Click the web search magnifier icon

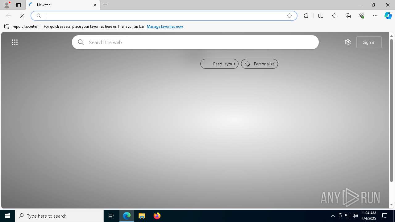81,42
